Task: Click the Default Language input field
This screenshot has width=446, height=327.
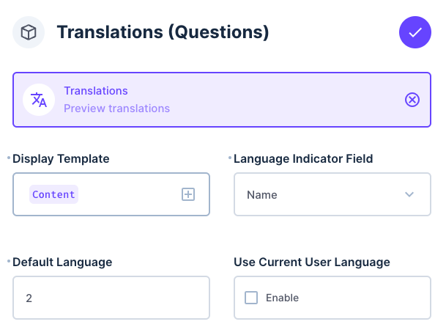Action: point(111,298)
